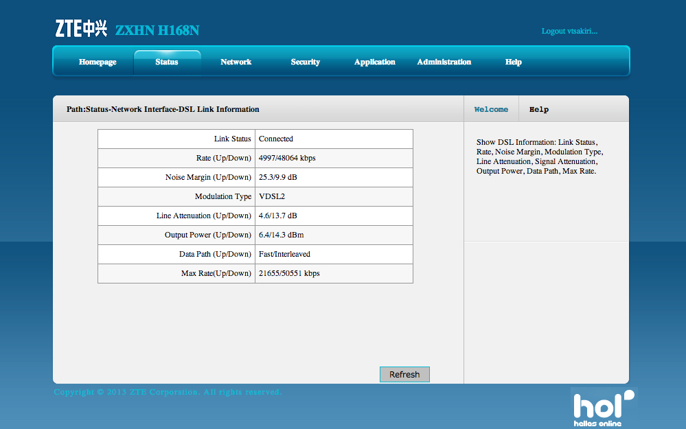Open the Application menu
Image resolution: width=686 pixels, height=429 pixels.
(x=374, y=62)
